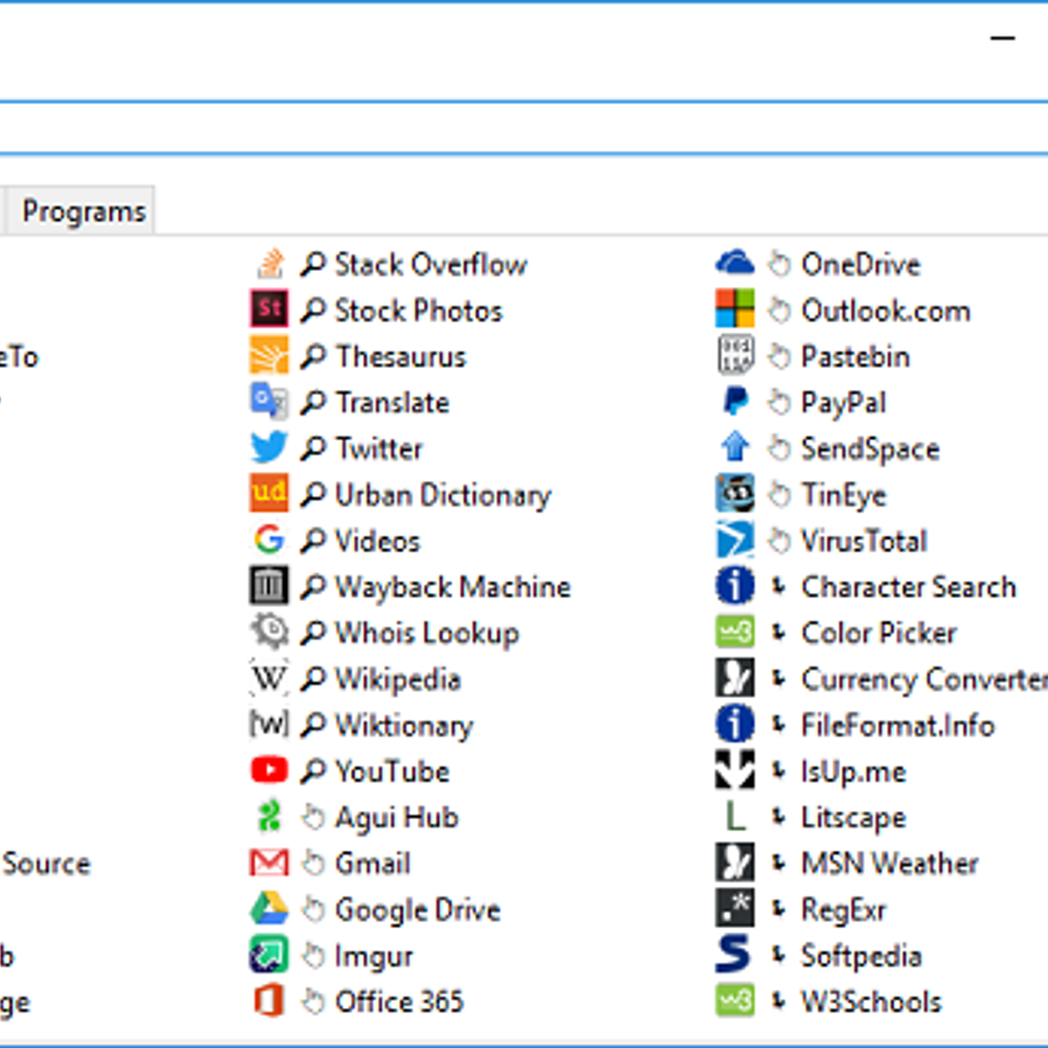The height and width of the screenshot is (1048, 1048).
Task: Click the Thesaurus orange icon
Action: tap(269, 356)
